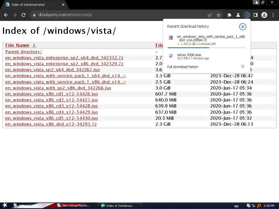Click the keyboard tray icon
This screenshot has width=279, height=209.
236,206
